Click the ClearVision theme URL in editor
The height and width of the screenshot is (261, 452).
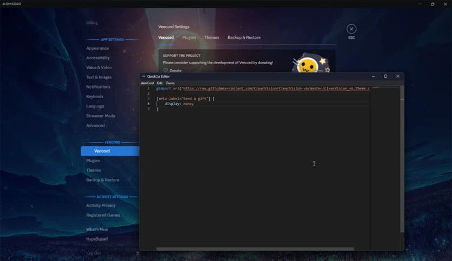276,88
